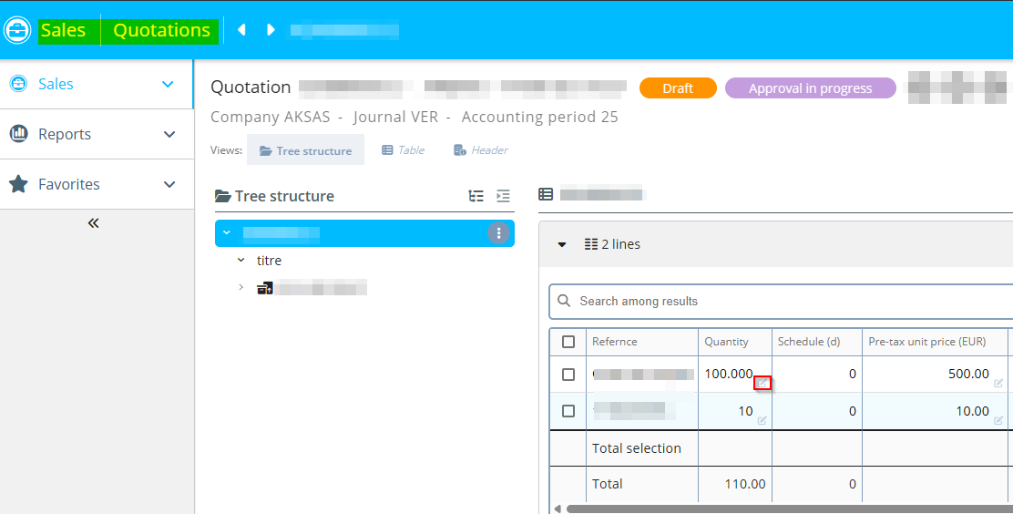Edit the quantity 100.000 cell via pencil icon

[x=762, y=383]
